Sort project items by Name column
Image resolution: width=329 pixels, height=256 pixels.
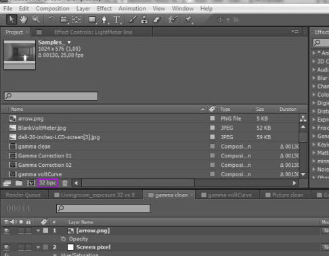17,109
